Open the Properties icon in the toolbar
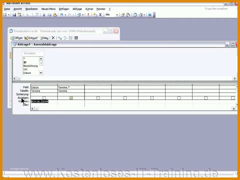Viewport: 240px width, 180px height. click(122, 15)
